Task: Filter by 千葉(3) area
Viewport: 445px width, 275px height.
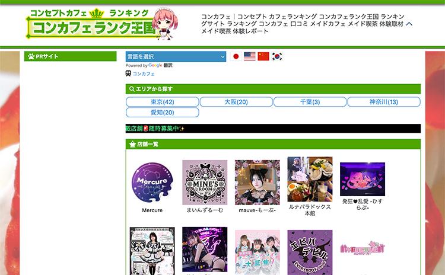Action: pos(310,102)
